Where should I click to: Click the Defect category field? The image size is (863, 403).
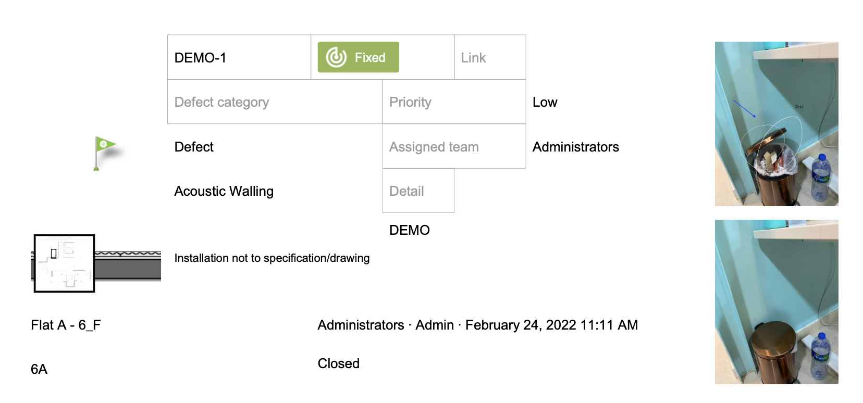tap(275, 102)
